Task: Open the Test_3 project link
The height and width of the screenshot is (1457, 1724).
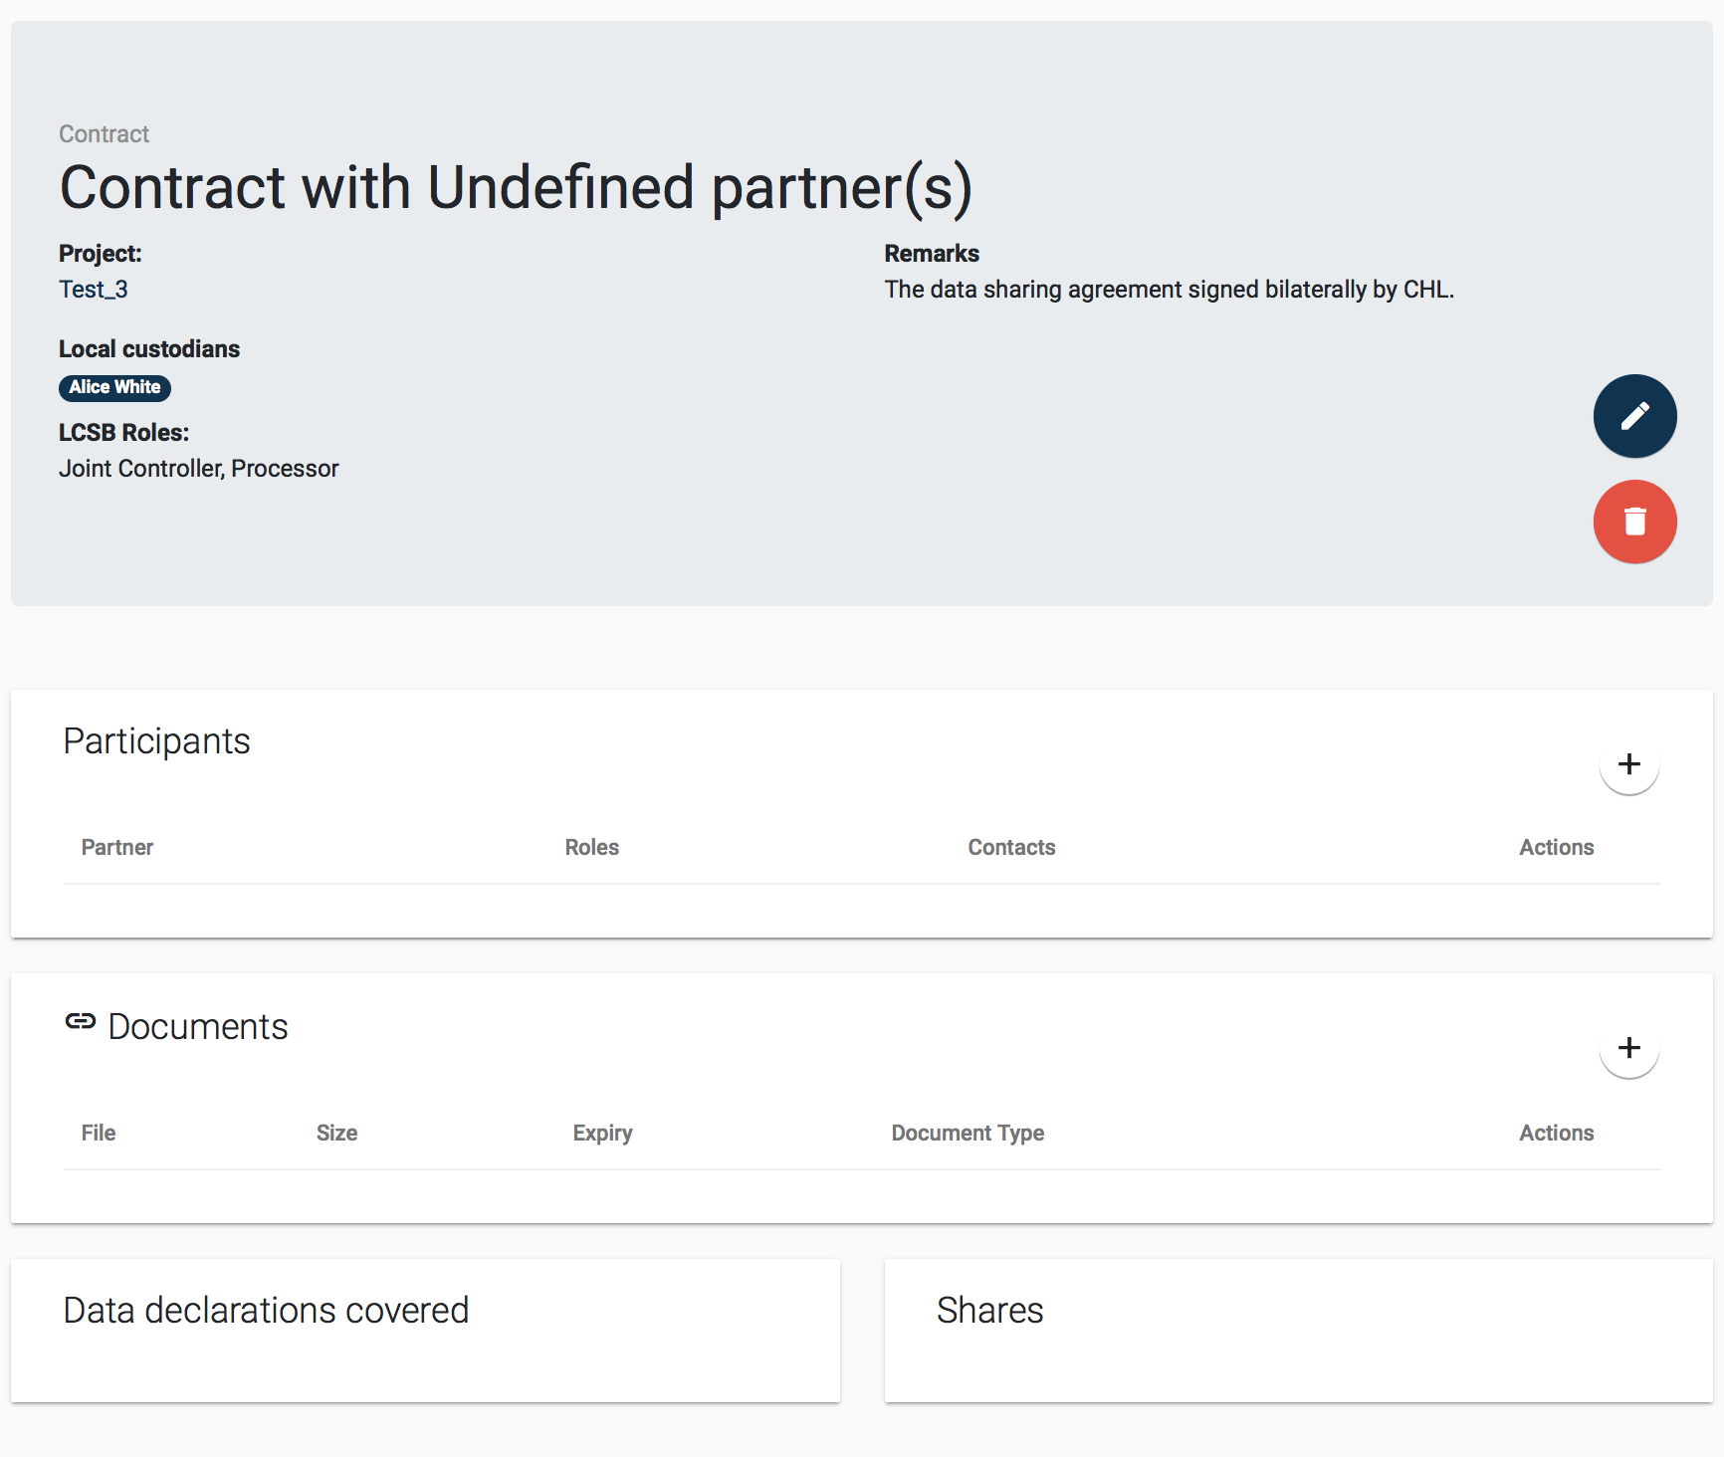Action: (94, 290)
